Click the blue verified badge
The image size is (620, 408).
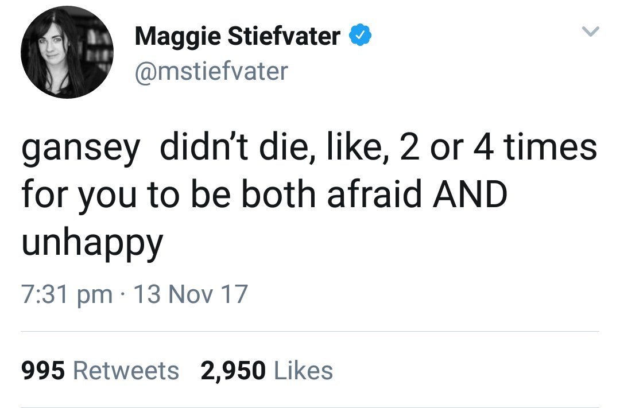(x=360, y=35)
